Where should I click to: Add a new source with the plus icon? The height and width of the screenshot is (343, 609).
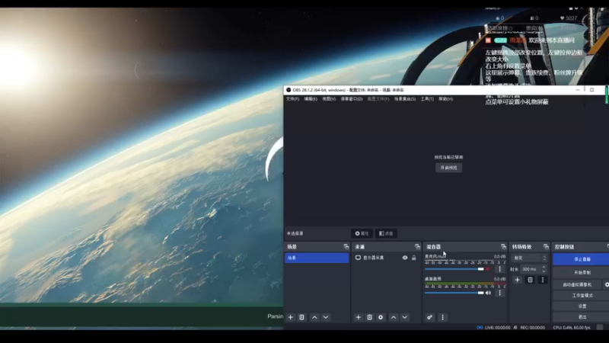click(358, 317)
